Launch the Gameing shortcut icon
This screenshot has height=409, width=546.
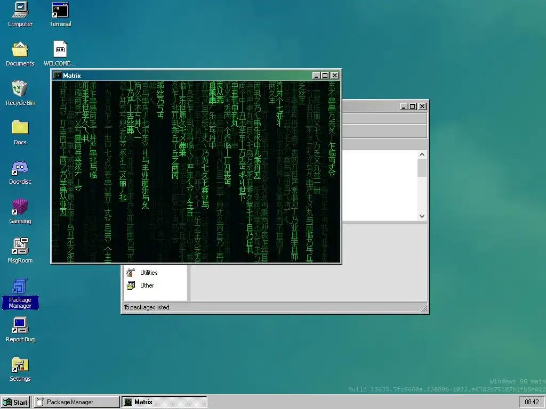20,211
